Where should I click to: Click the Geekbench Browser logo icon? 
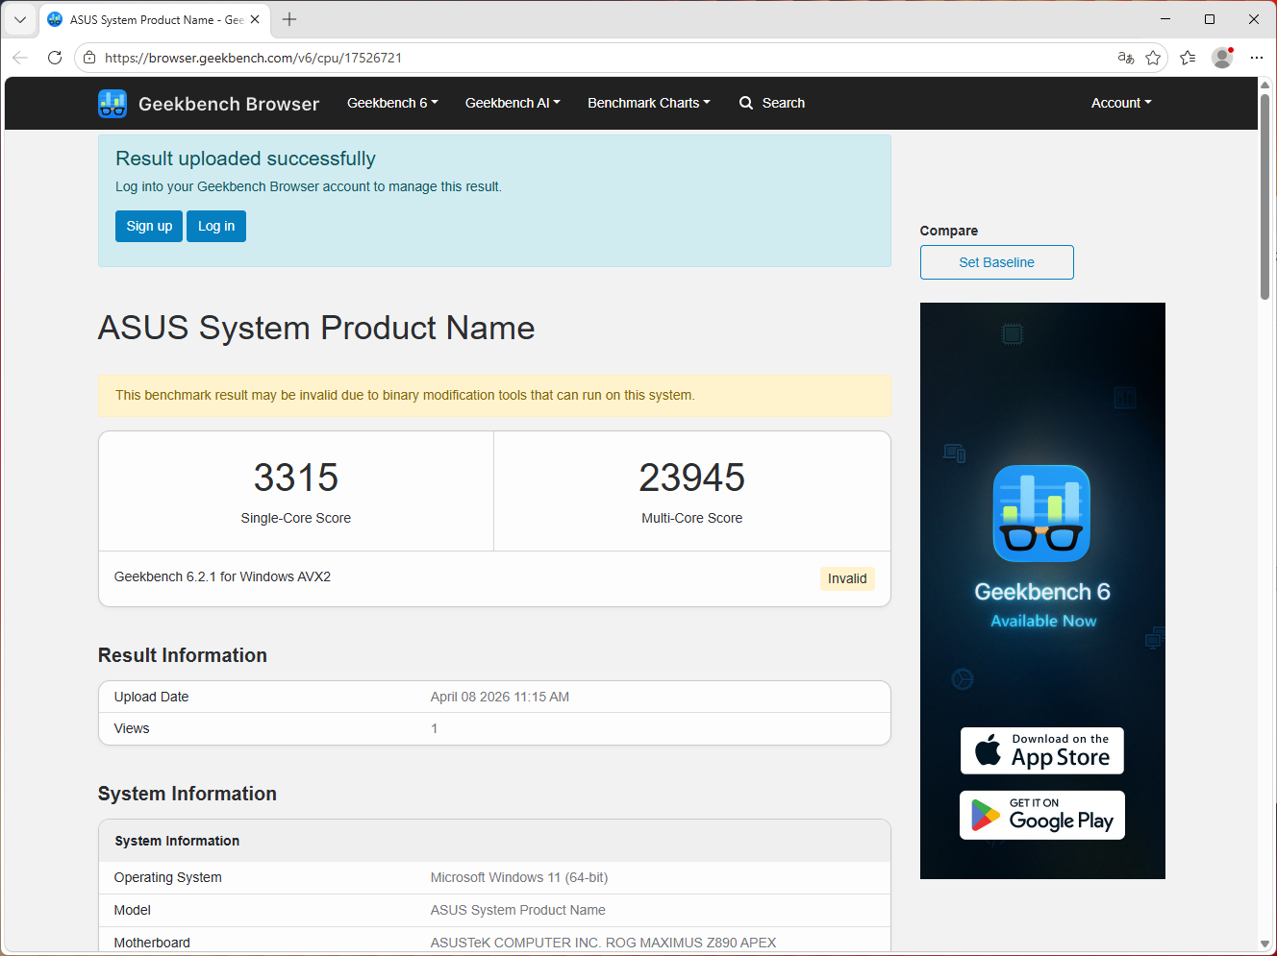point(113,104)
